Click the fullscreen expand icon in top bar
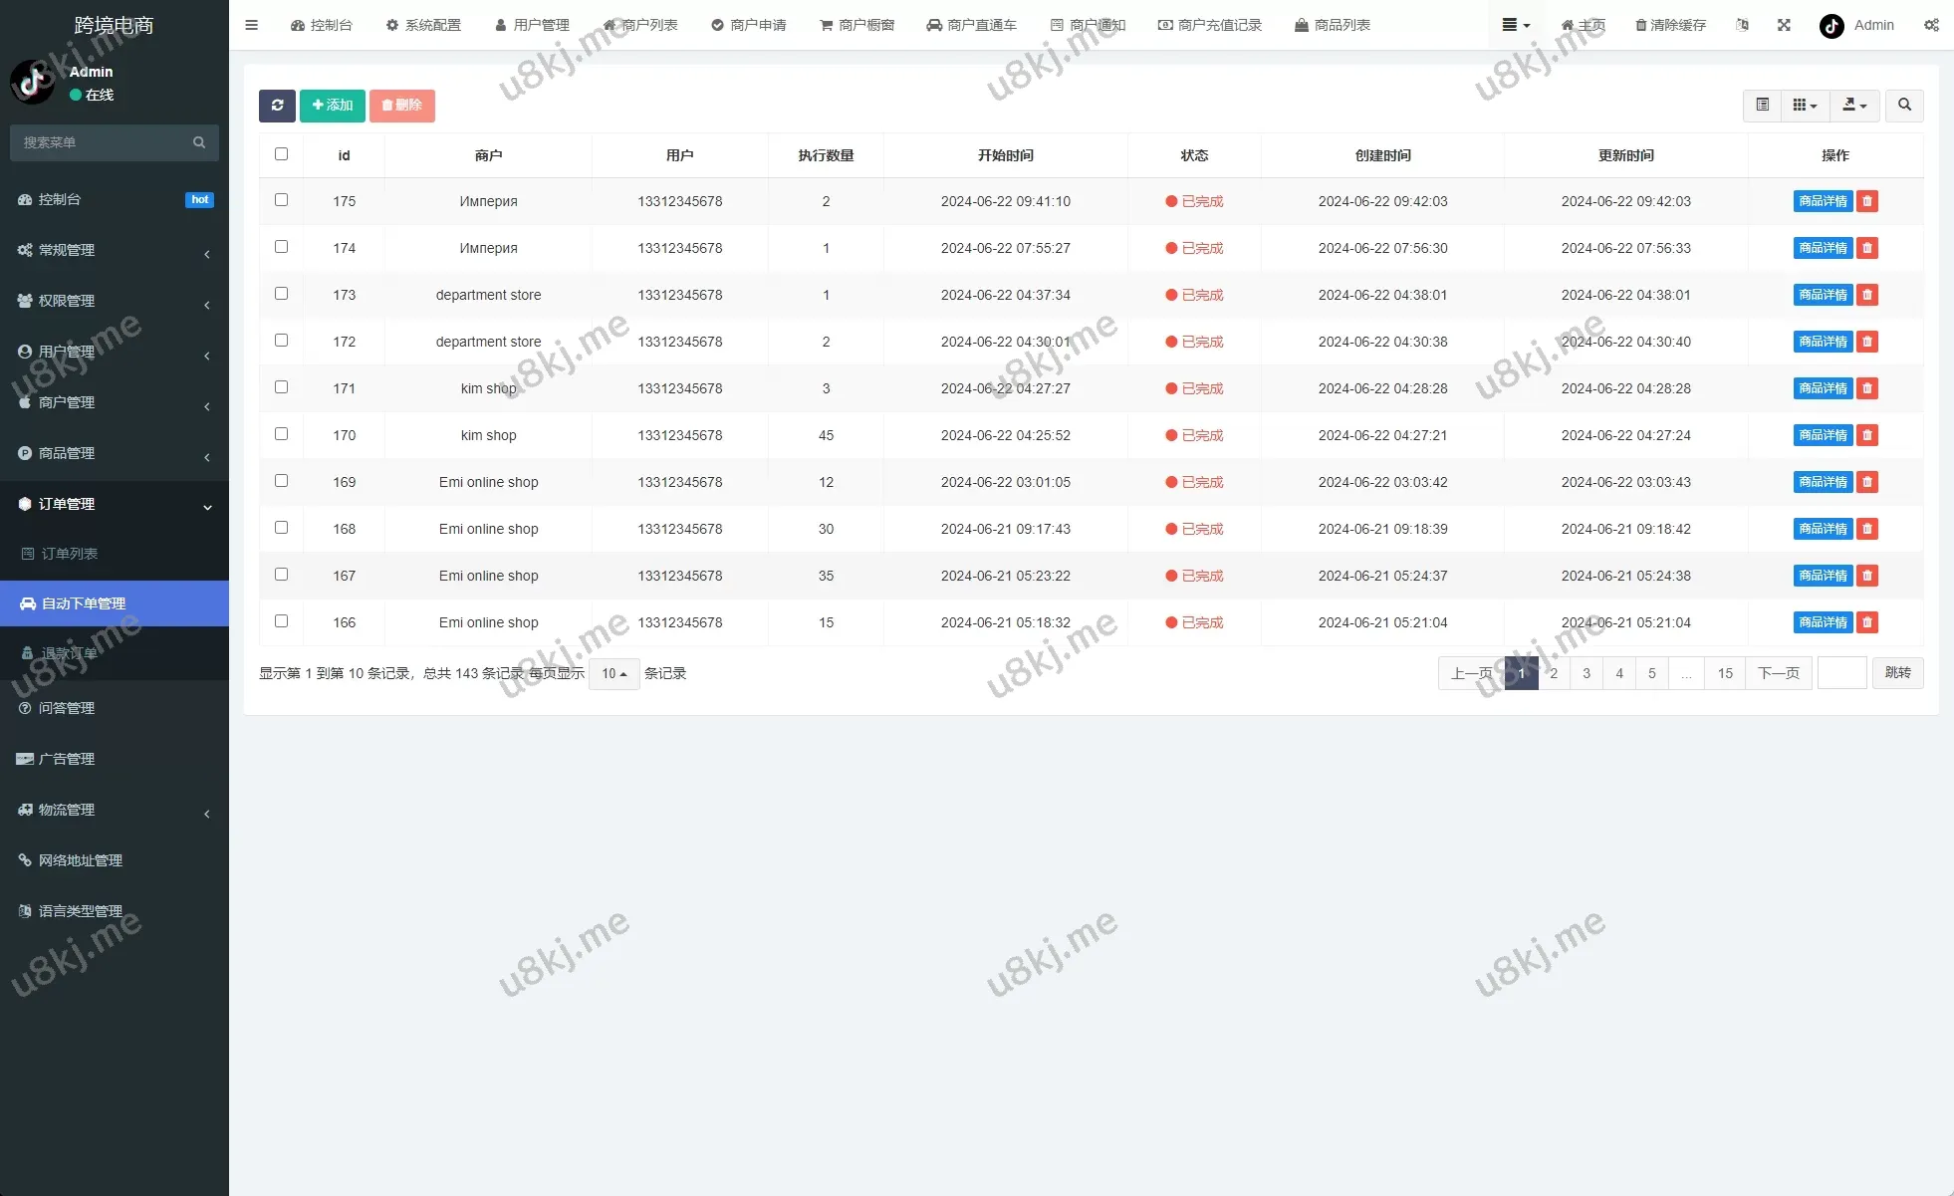1954x1196 pixels. click(1784, 25)
